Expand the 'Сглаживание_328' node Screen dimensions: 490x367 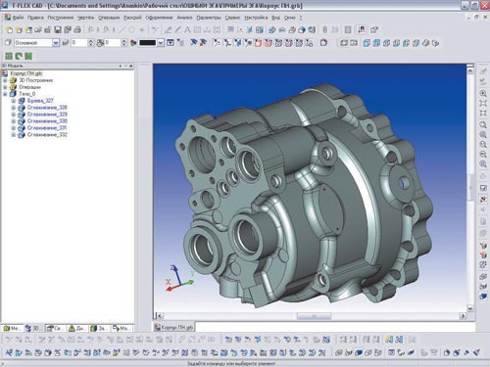(x=14, y=108)
